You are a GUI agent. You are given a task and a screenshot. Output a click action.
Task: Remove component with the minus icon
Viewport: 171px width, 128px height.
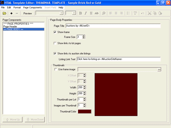pos(17,13)
